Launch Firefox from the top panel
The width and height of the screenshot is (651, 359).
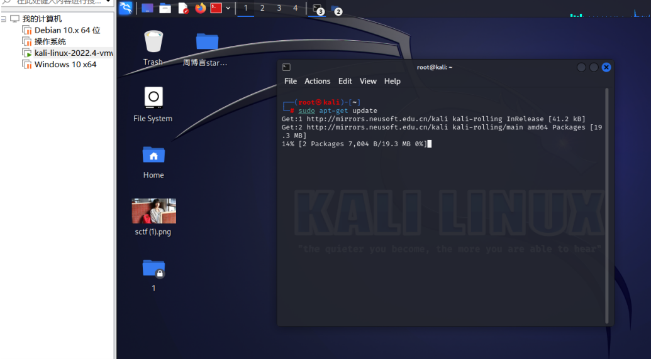click(x=201, y=8)
